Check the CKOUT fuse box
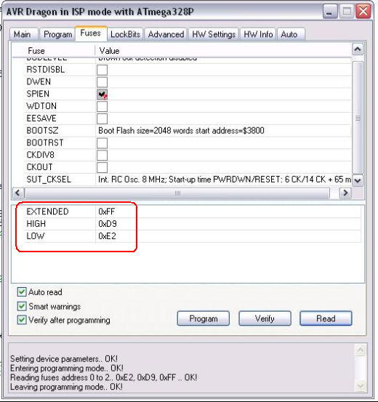The height and width of the screenshot is (402, 378). tap(102, 167)
